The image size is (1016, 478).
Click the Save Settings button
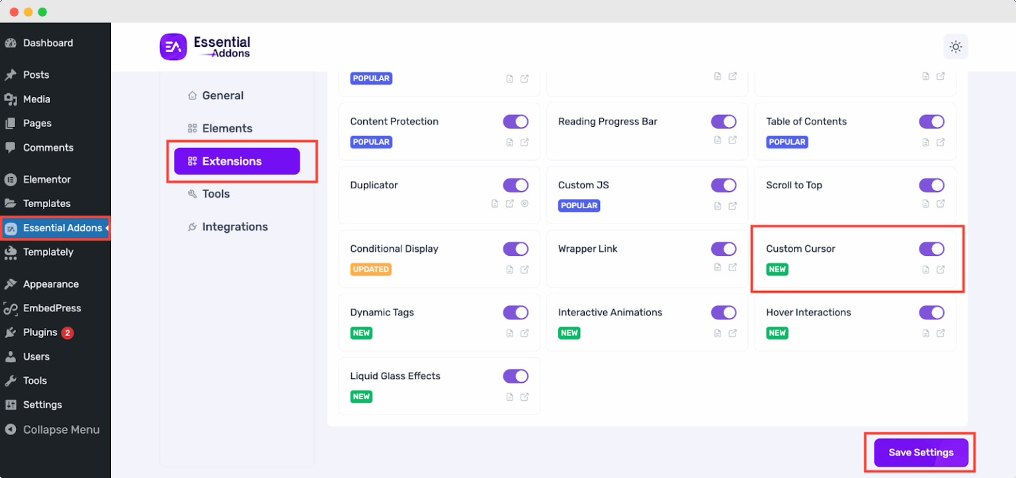[921, 452]
